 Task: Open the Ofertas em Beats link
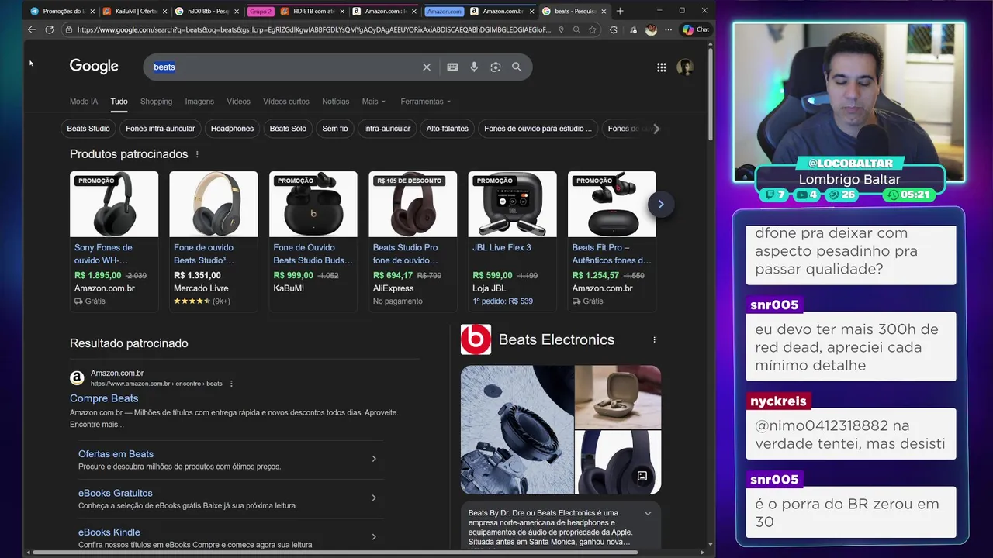point(116,454)
